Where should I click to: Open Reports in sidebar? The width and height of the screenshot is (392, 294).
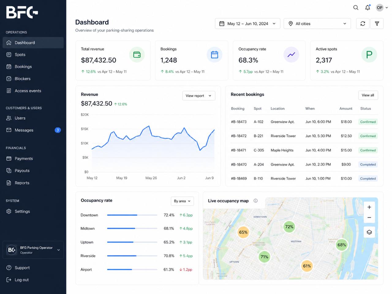pos(33,183)
